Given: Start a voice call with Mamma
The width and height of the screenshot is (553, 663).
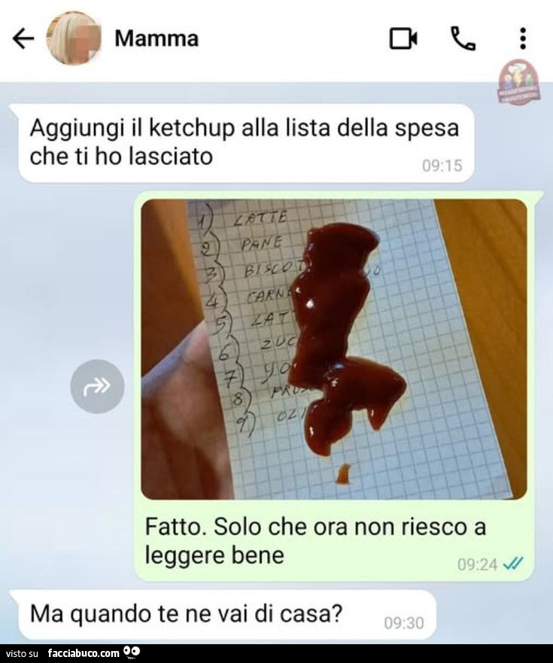Looking at the screenshot, I should [463, 38].
